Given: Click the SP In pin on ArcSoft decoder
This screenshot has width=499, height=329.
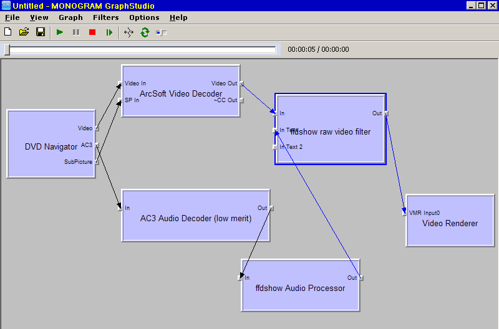Looking at the screenshot, I should (120, 100).
